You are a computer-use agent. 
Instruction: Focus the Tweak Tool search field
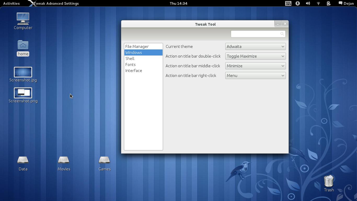(255, 34)
